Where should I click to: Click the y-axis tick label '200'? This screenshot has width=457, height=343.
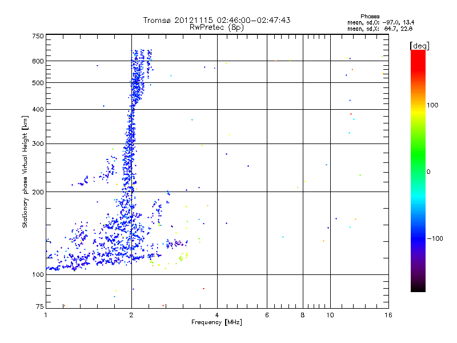pyautogui.click(x=38, y=192)
